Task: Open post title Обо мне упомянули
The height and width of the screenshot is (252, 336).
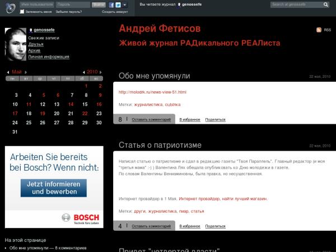Action: click(155, 76)
